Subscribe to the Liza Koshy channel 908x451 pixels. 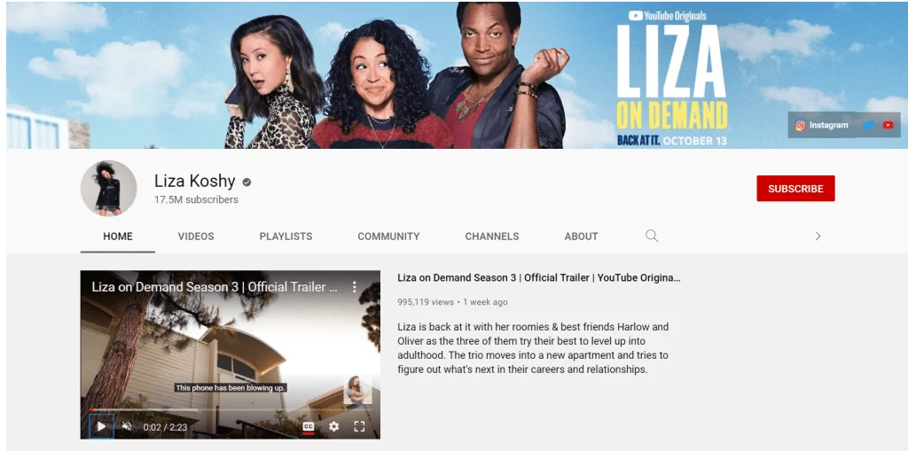click(794, 189)
